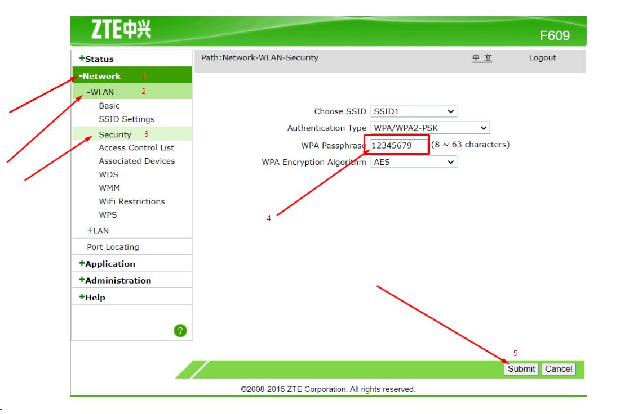Select the Security menu item

[115, 134]
